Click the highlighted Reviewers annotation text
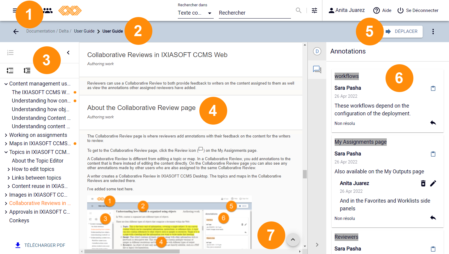The height and width of the screenshot is (254, 449). pyautogui.click(x=346, y=237)
